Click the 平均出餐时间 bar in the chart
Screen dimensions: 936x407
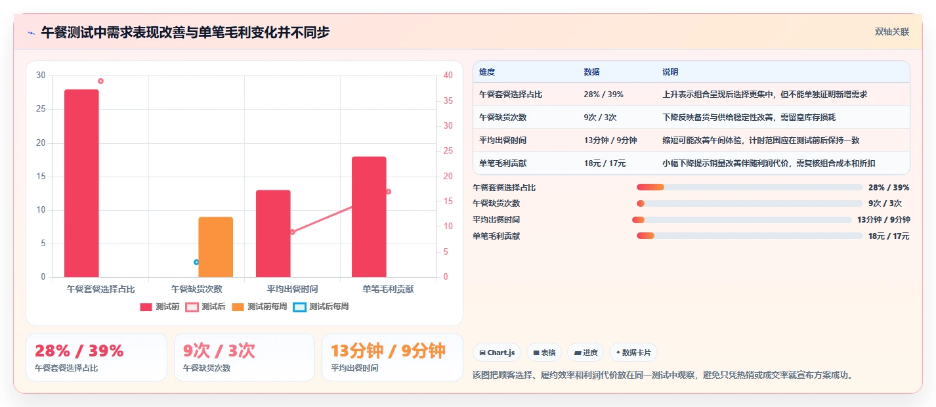coord(273,234)
